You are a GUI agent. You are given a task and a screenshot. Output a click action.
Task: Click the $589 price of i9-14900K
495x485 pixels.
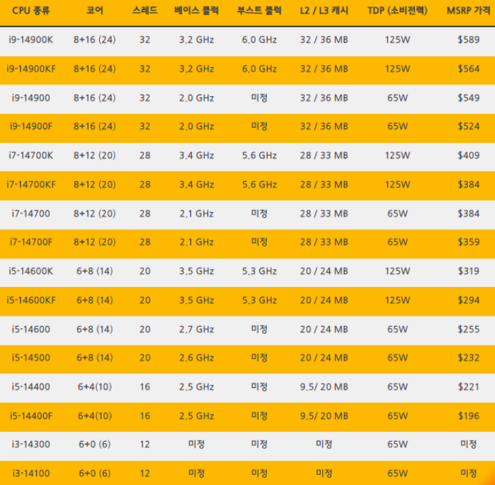click(469, 40)
